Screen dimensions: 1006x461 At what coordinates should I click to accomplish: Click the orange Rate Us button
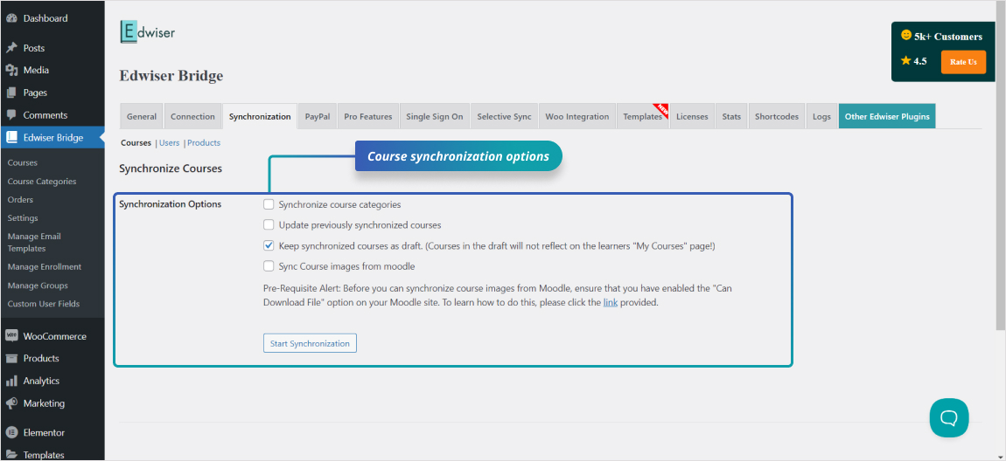pyautogui.click(x=963, y=62)
